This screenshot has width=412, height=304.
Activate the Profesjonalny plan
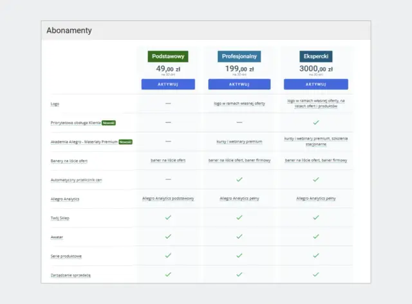click(x=239, y=84)
